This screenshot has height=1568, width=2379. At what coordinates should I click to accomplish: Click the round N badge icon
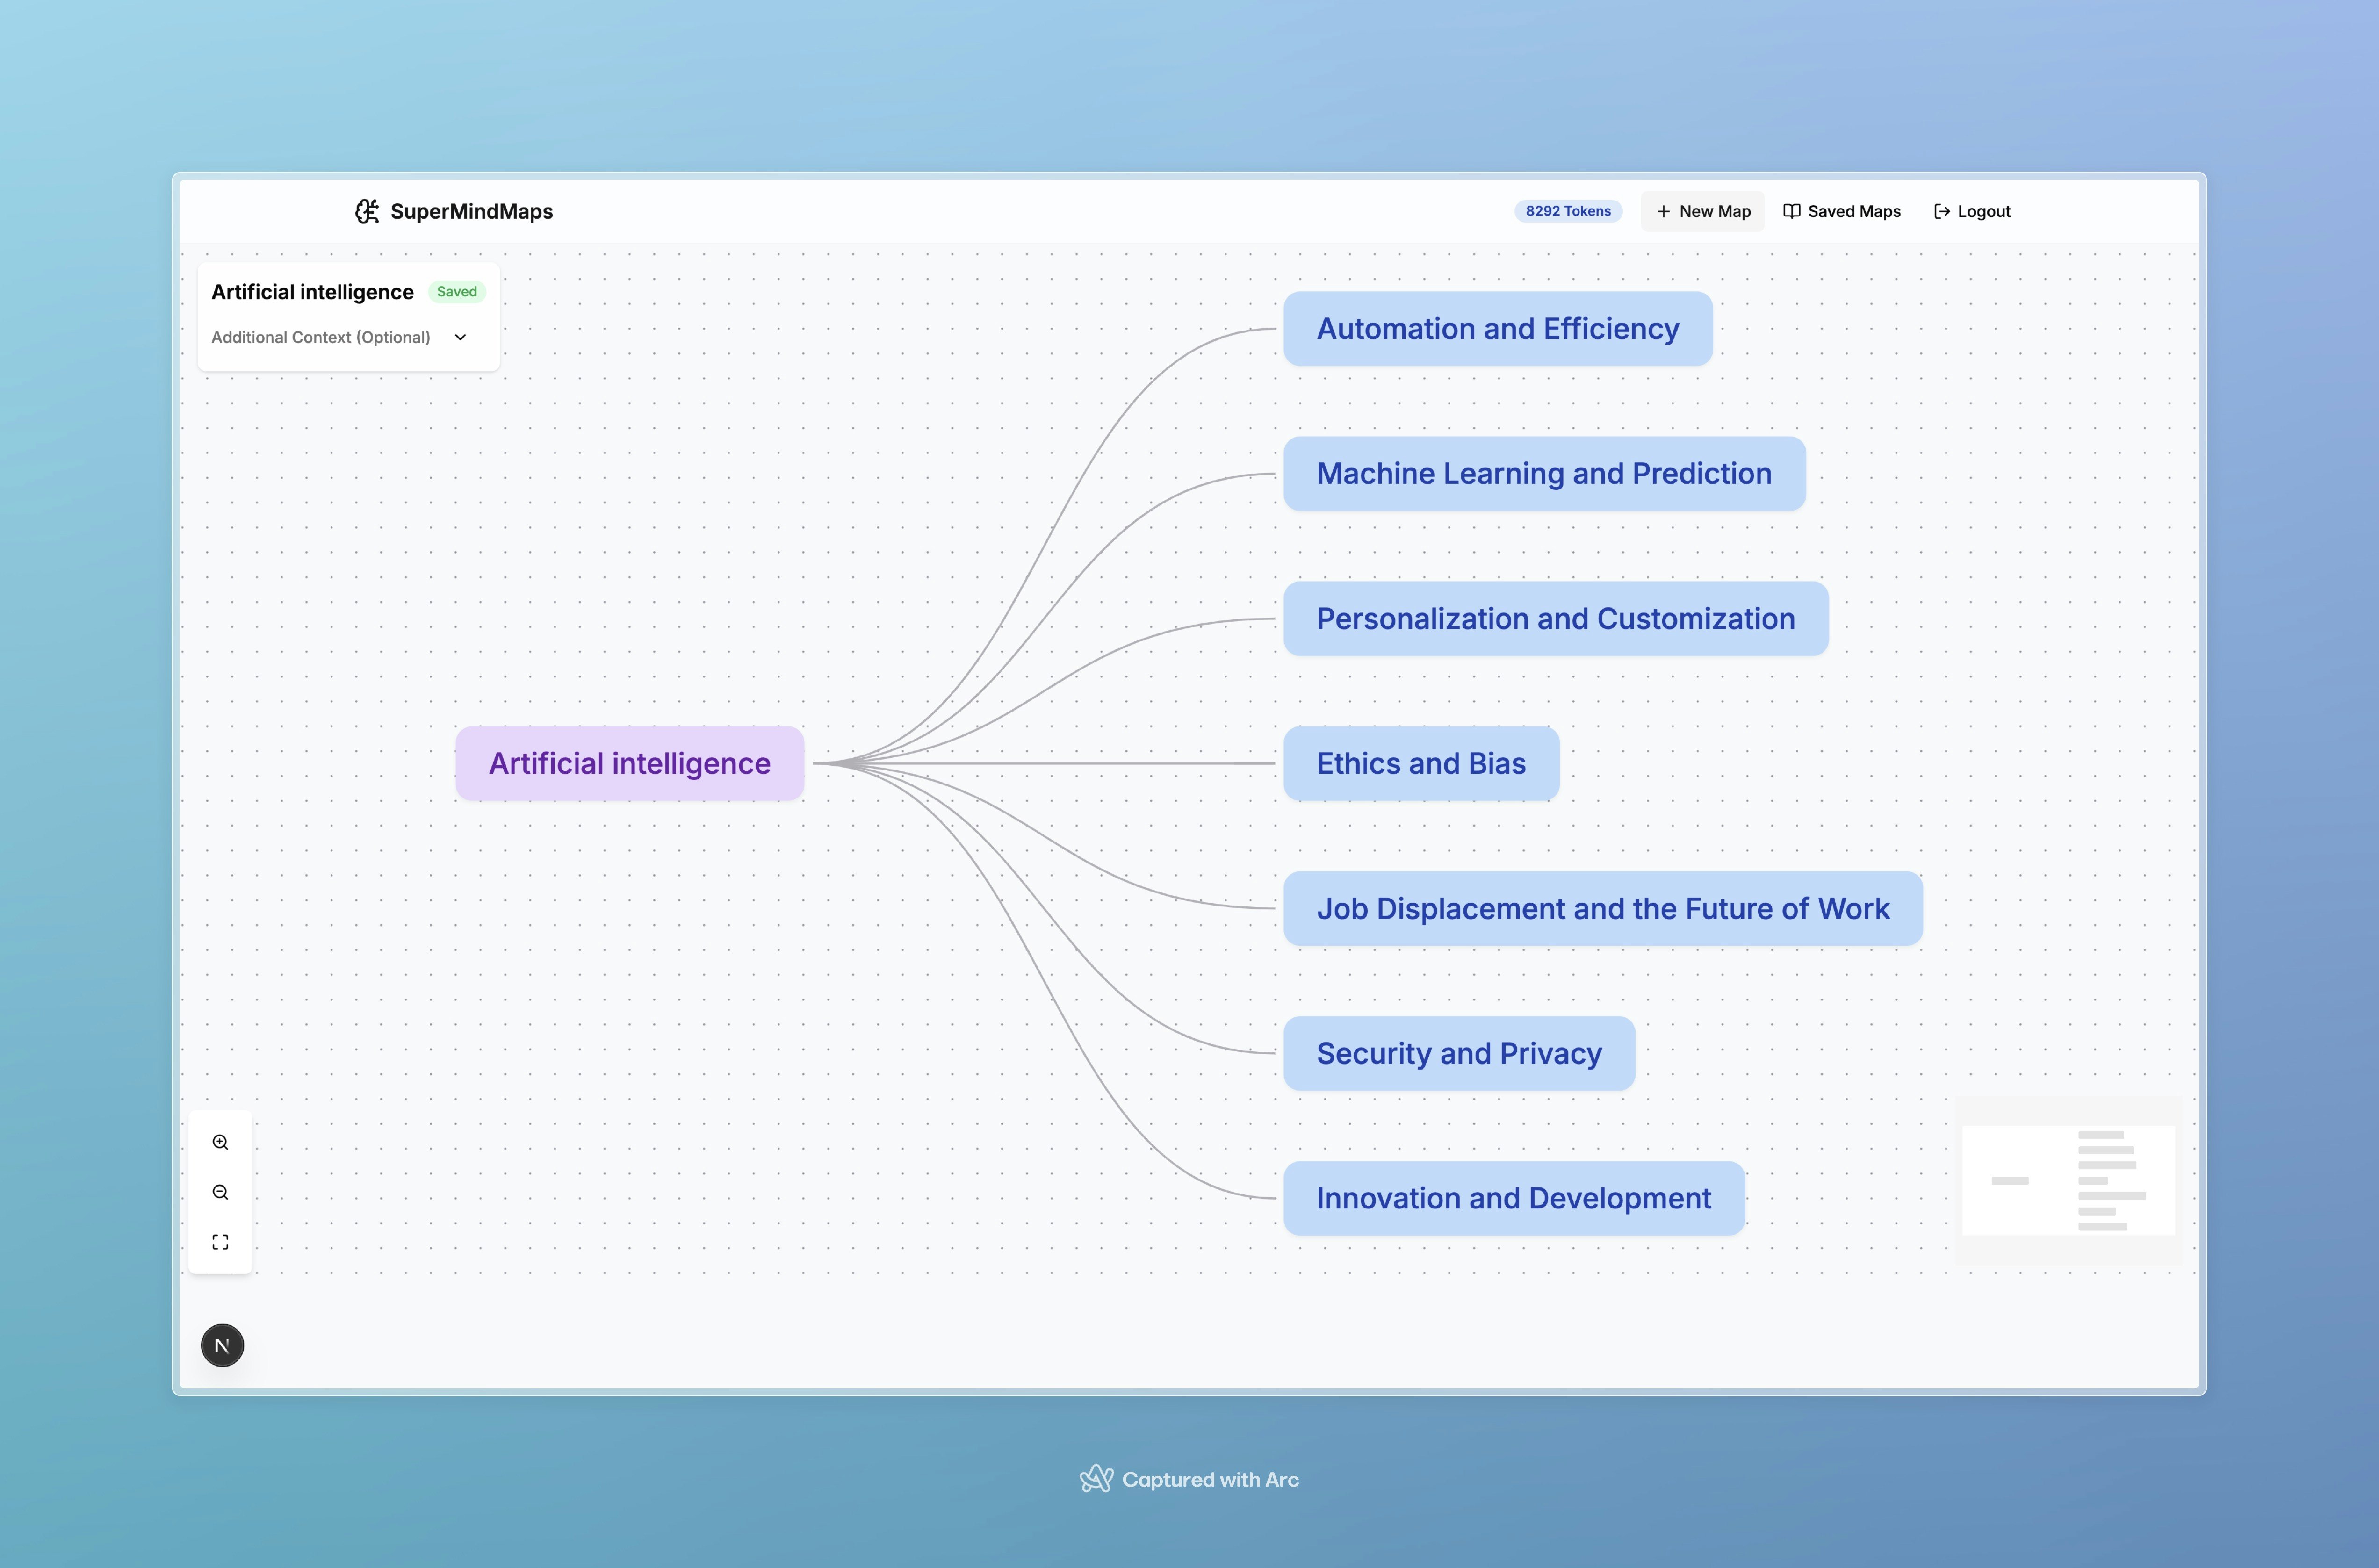(222, 1345)
